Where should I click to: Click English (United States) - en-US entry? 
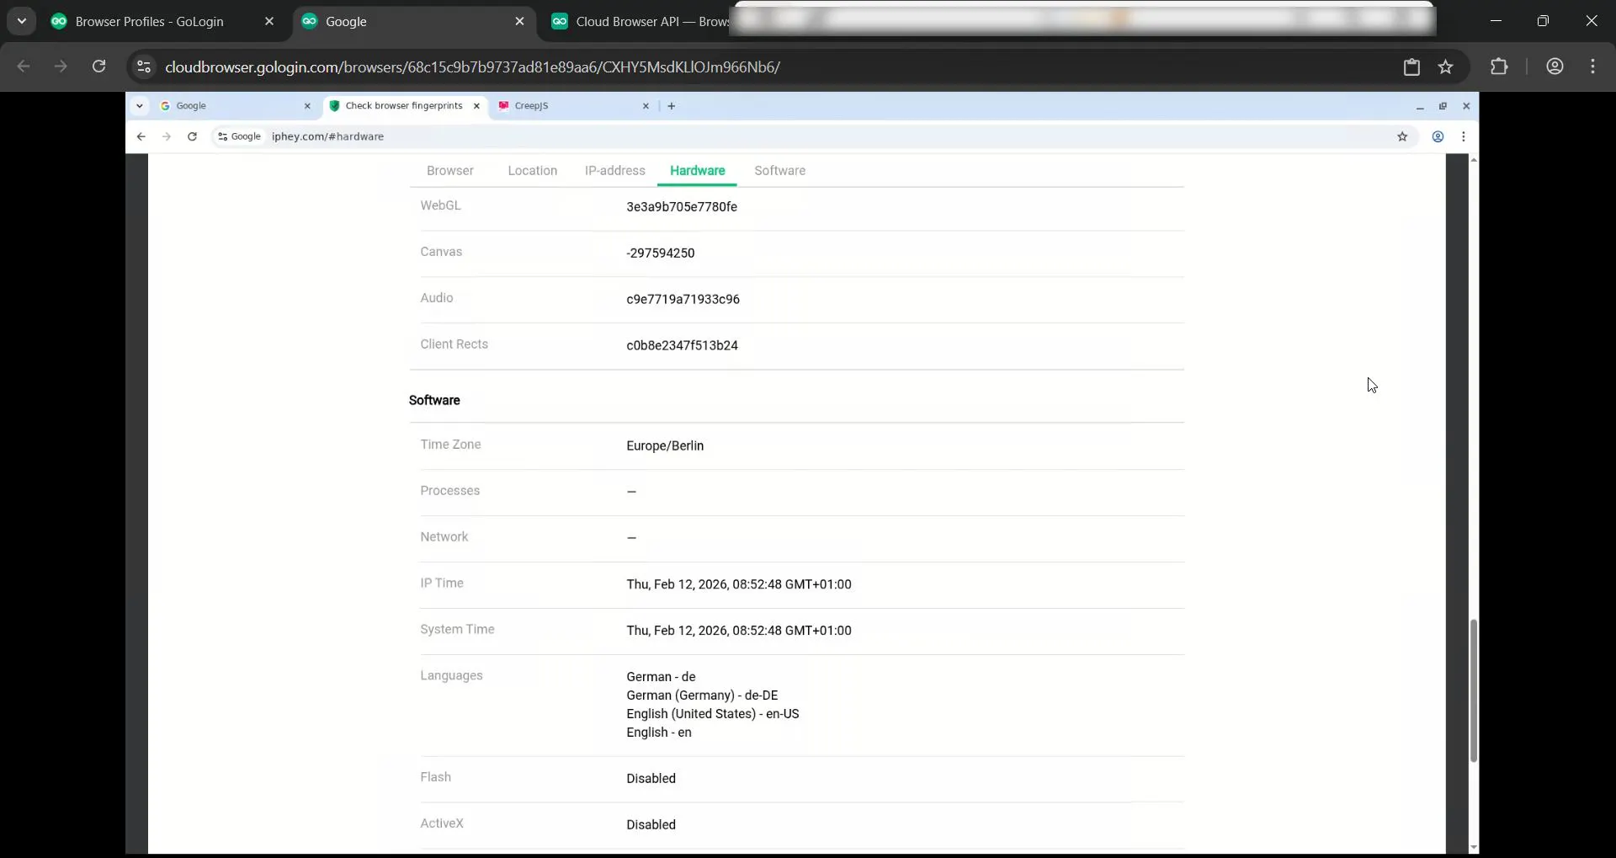click(713, 714)
